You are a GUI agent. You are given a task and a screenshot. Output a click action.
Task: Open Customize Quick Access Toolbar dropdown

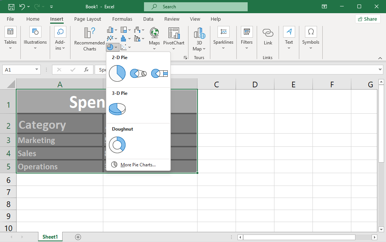(x=51, y=7)
